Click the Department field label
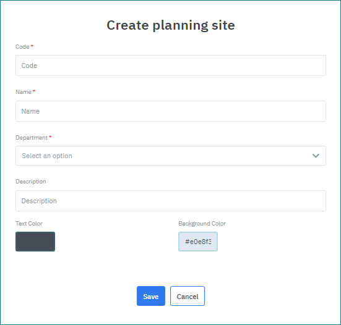This screenshot has height=325, width=341. coord(32,138)
